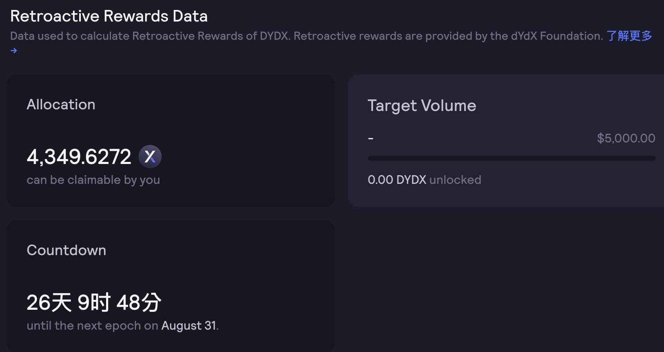Click the Target Volume progress bar
The height and width of the screenshot is (352, 664).
(511, 158)
